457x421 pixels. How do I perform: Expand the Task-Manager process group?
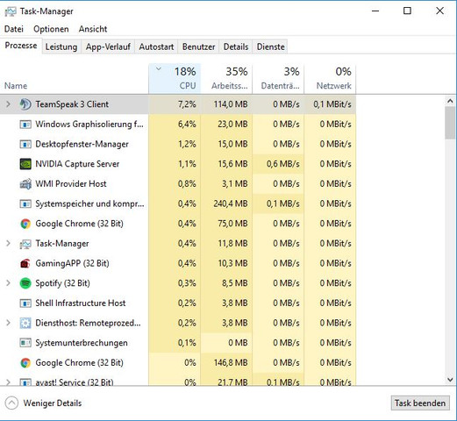click(x=8, y=243)
